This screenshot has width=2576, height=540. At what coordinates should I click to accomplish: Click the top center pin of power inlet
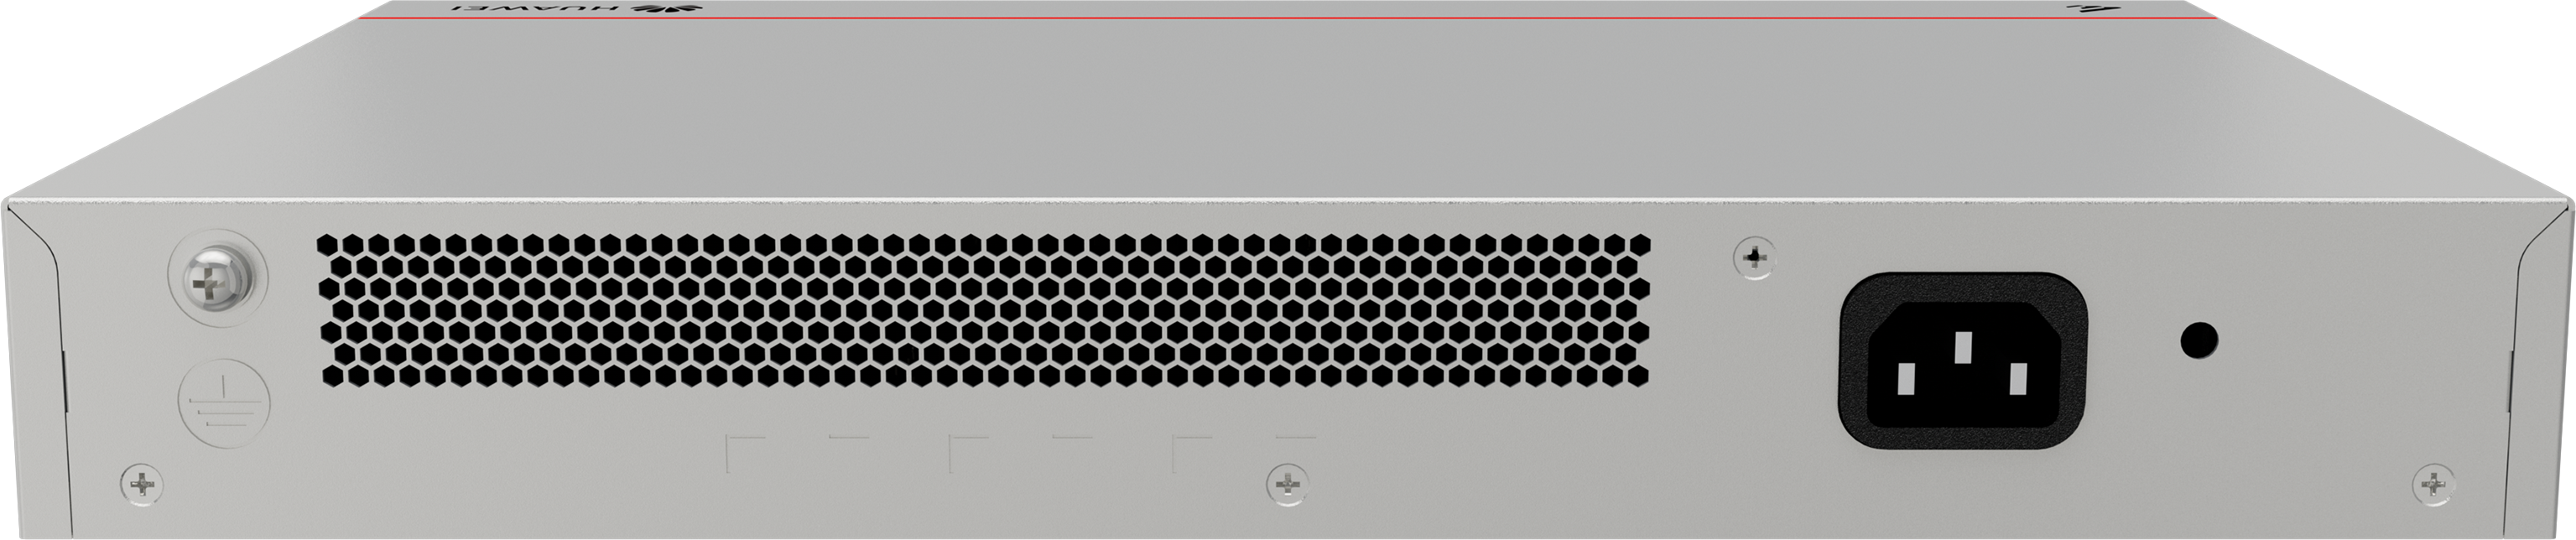tap(1962, 346)
